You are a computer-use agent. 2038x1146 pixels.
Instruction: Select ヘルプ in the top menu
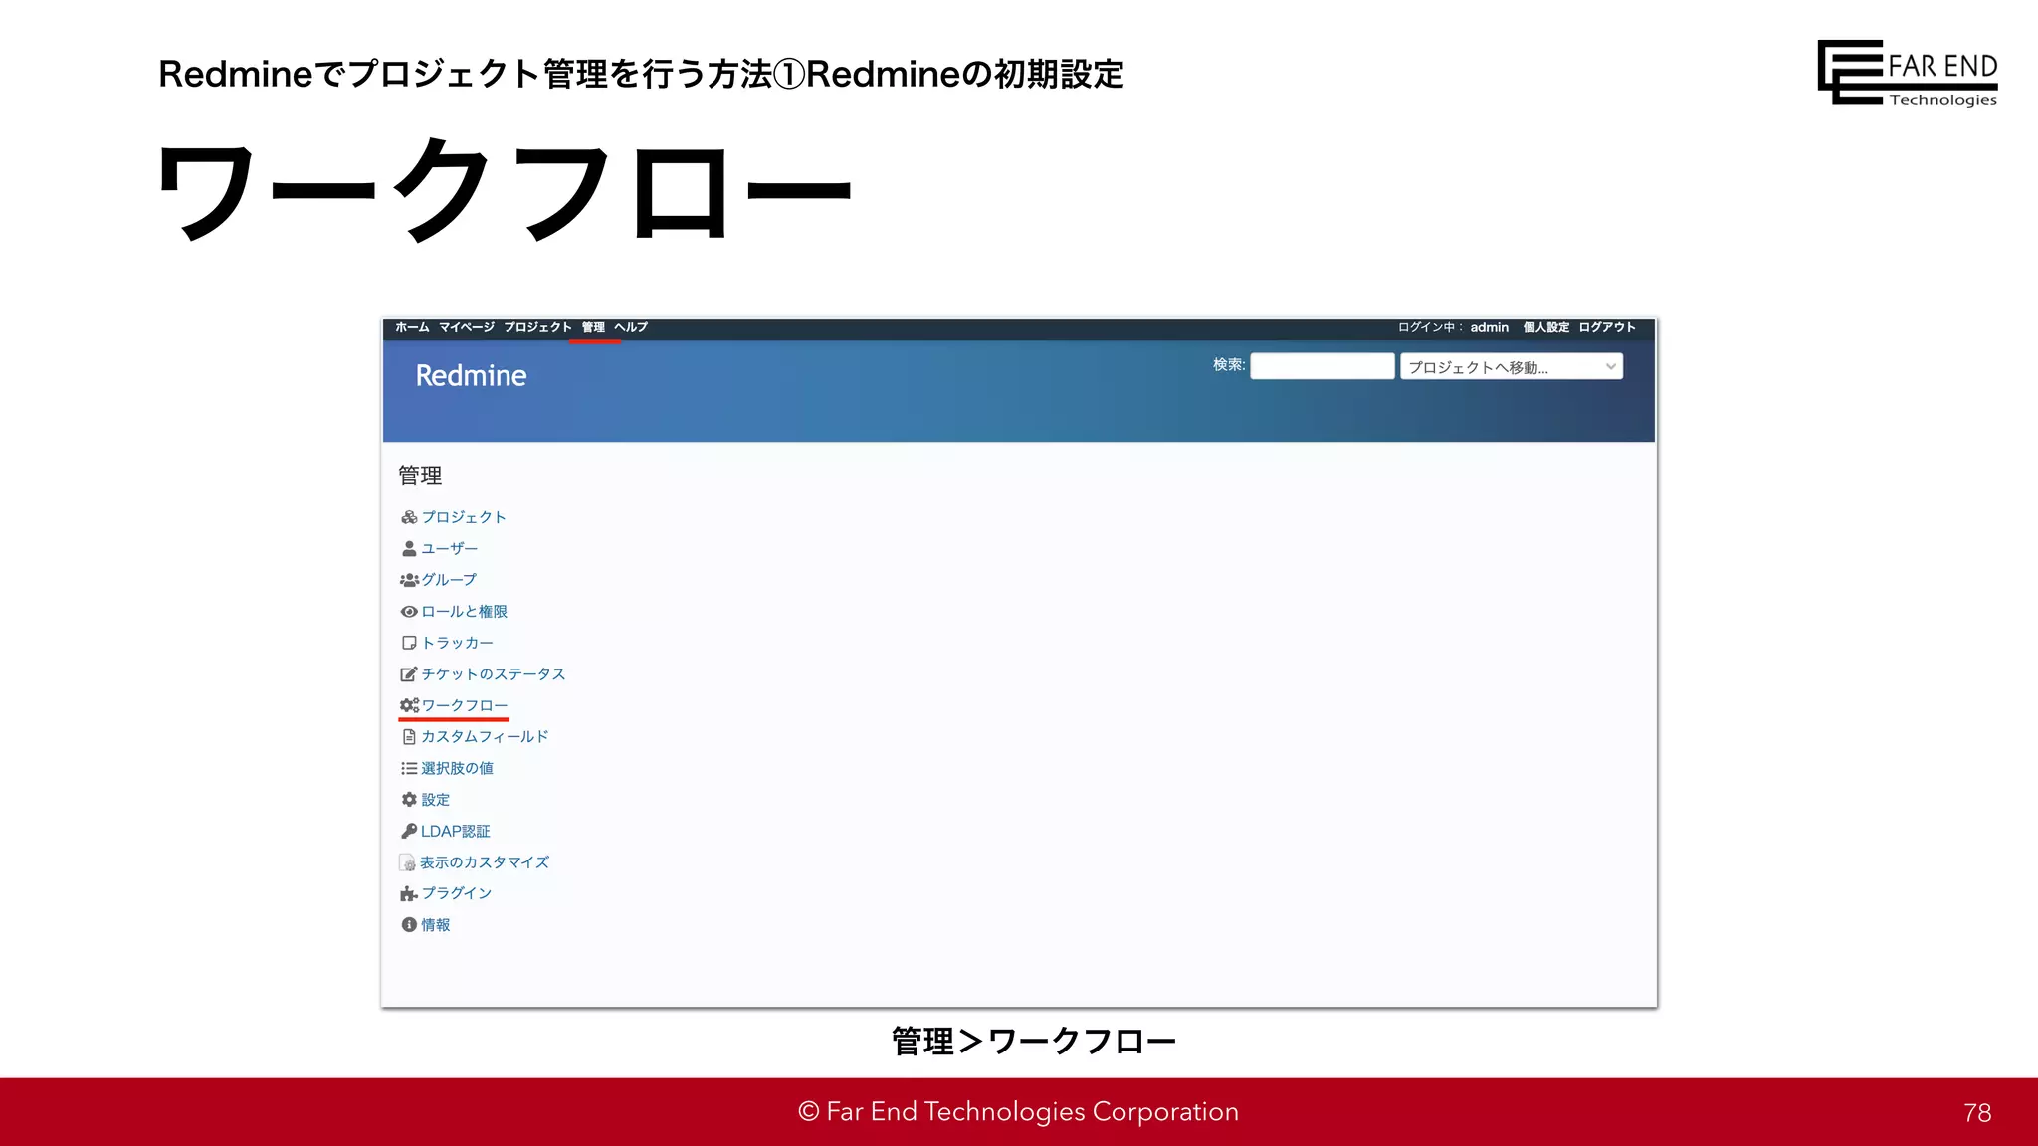631,327
